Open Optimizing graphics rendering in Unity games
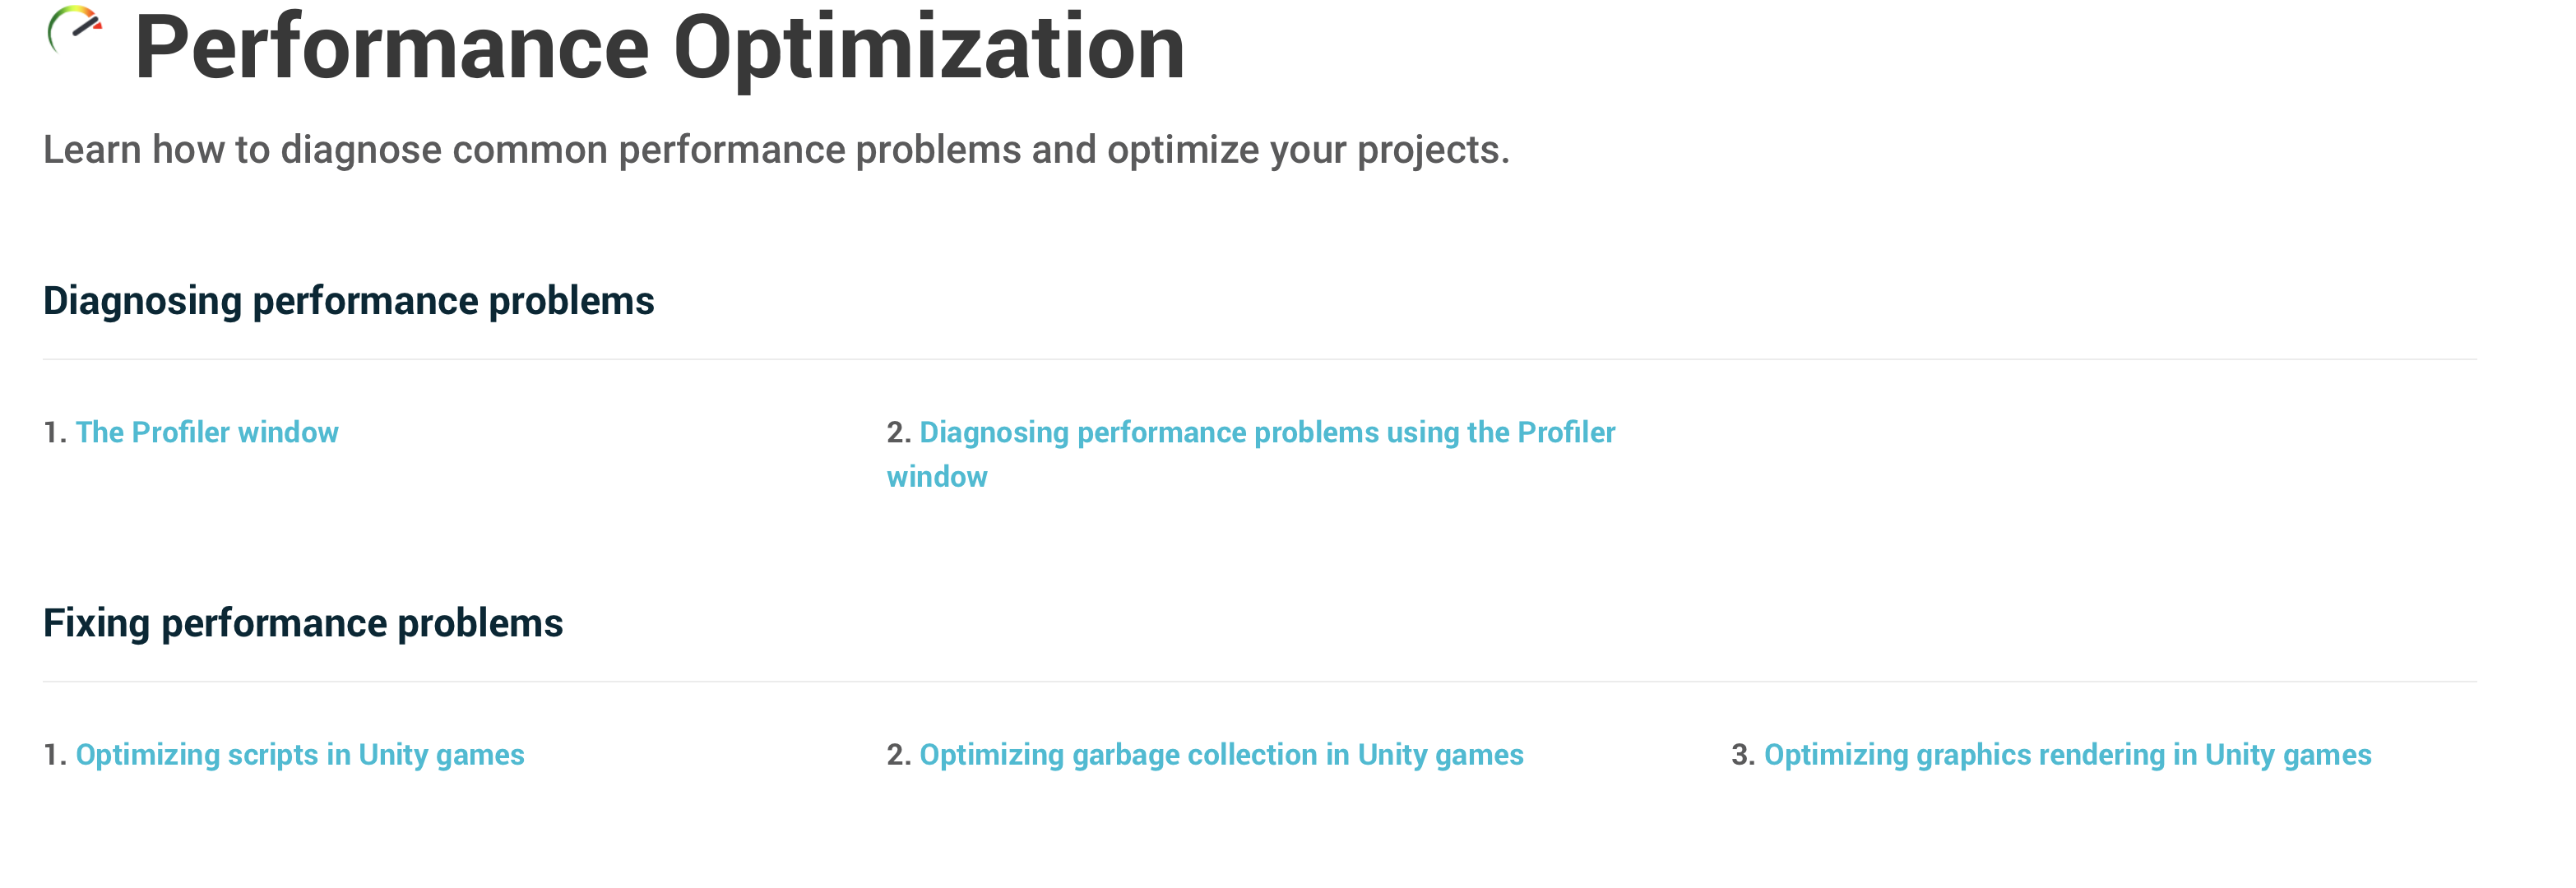This screenshot has width=2576, height=888. pos(2067,754)
